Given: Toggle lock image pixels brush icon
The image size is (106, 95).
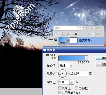Looking at the screenshot, I should pos(68,34).
